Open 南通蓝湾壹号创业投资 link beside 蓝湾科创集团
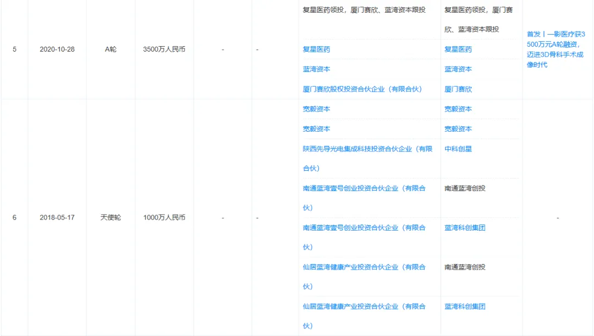Viewport: 594px width, 336px height. point(364,237)
